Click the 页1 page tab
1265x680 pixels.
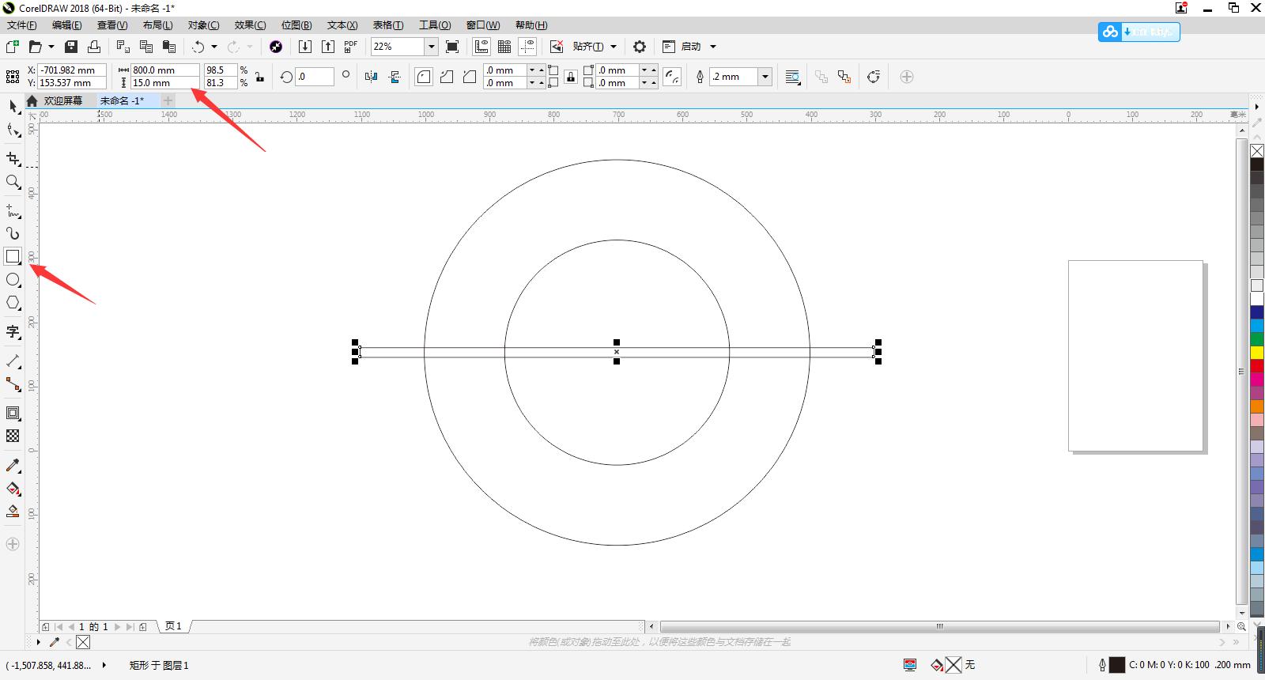pos(173,626)
